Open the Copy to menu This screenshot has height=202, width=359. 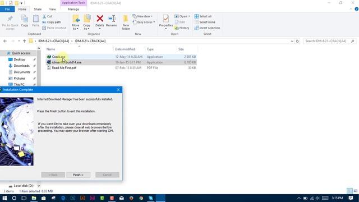[87, 22]
